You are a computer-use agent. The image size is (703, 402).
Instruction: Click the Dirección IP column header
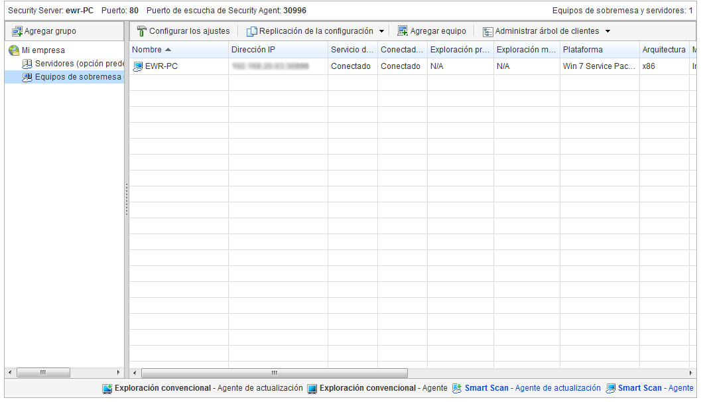[x=249, y=50]
